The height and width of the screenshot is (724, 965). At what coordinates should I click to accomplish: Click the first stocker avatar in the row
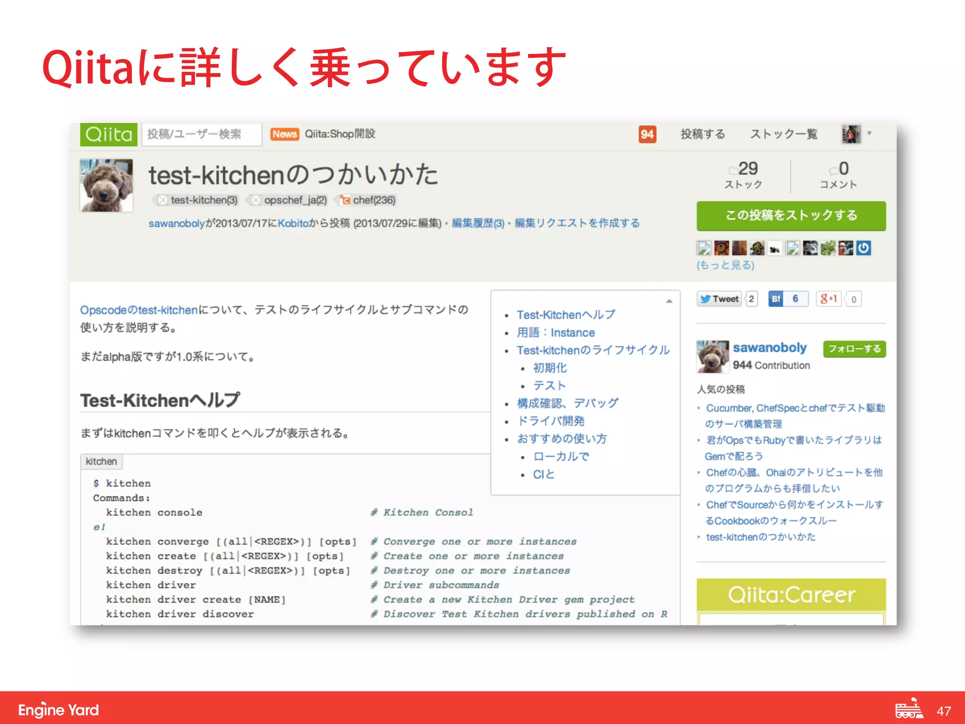coord(704,248)
